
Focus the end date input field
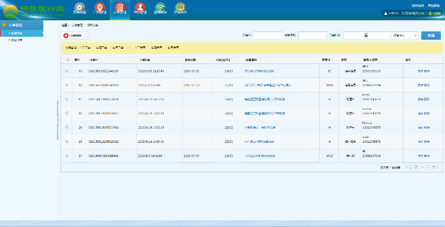coord(378,36)
